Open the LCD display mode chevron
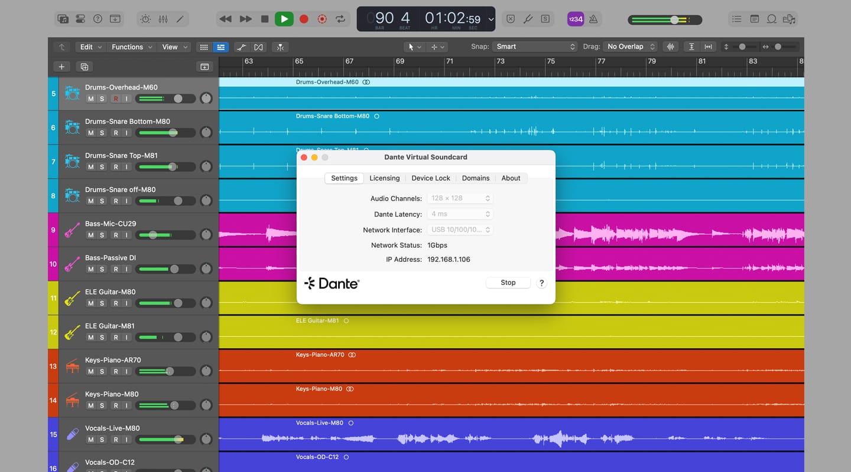The image size is (851, 472). click(x=491, y=19)
